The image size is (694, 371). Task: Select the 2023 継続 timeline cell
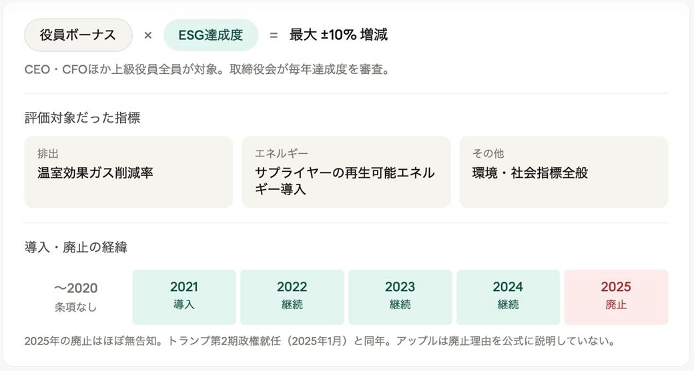tap(400, 297)
